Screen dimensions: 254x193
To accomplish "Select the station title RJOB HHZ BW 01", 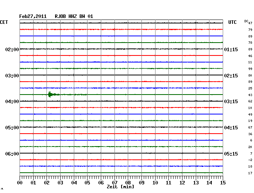I will coord(74,16).
